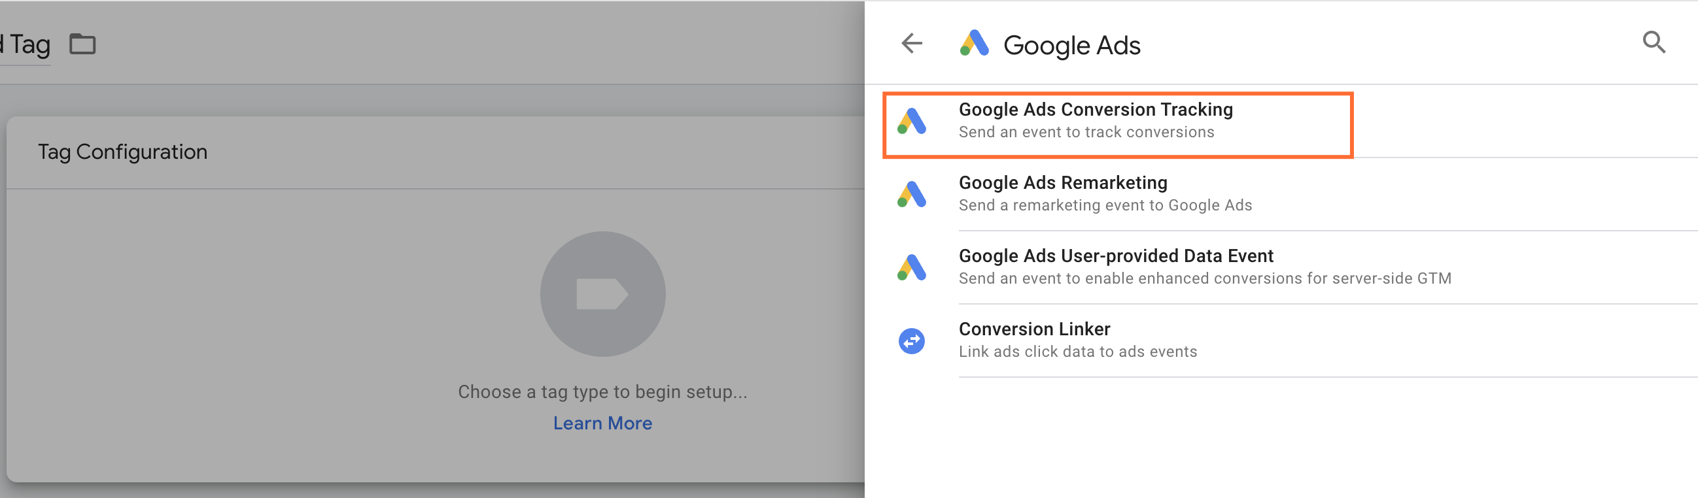
Task: Click the Tag Configuration section header
Action: (122, 152)
